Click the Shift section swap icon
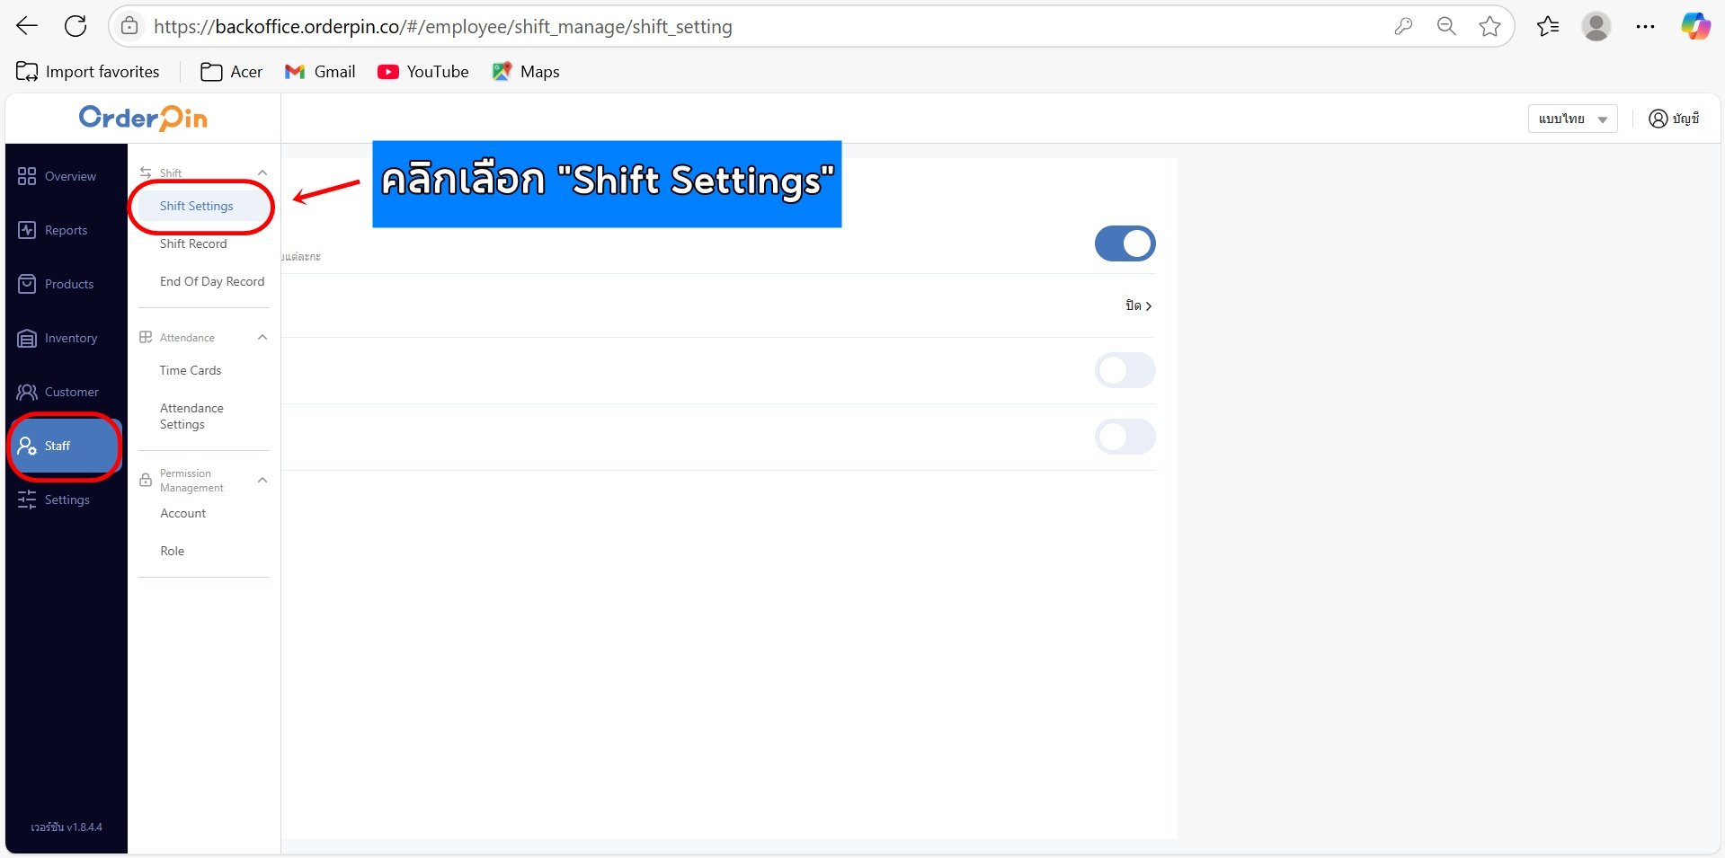This screenshot has width=1725, height=858. [146, 172]
